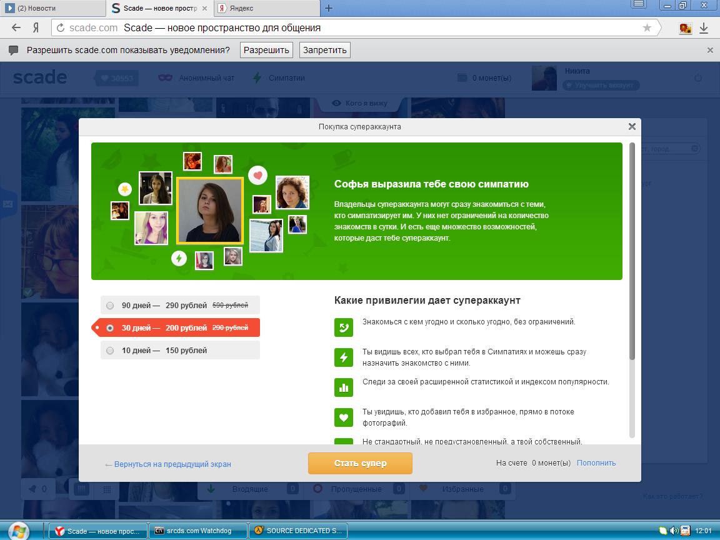Click the lightning bolt privilege icon
Screen dimensions: 720x540
[x=344, y=357]
